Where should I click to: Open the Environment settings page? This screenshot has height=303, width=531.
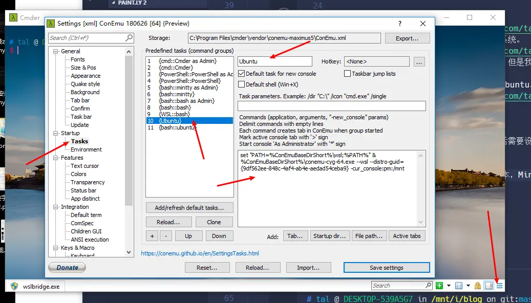pyautogui.click(x=86, y=149)
